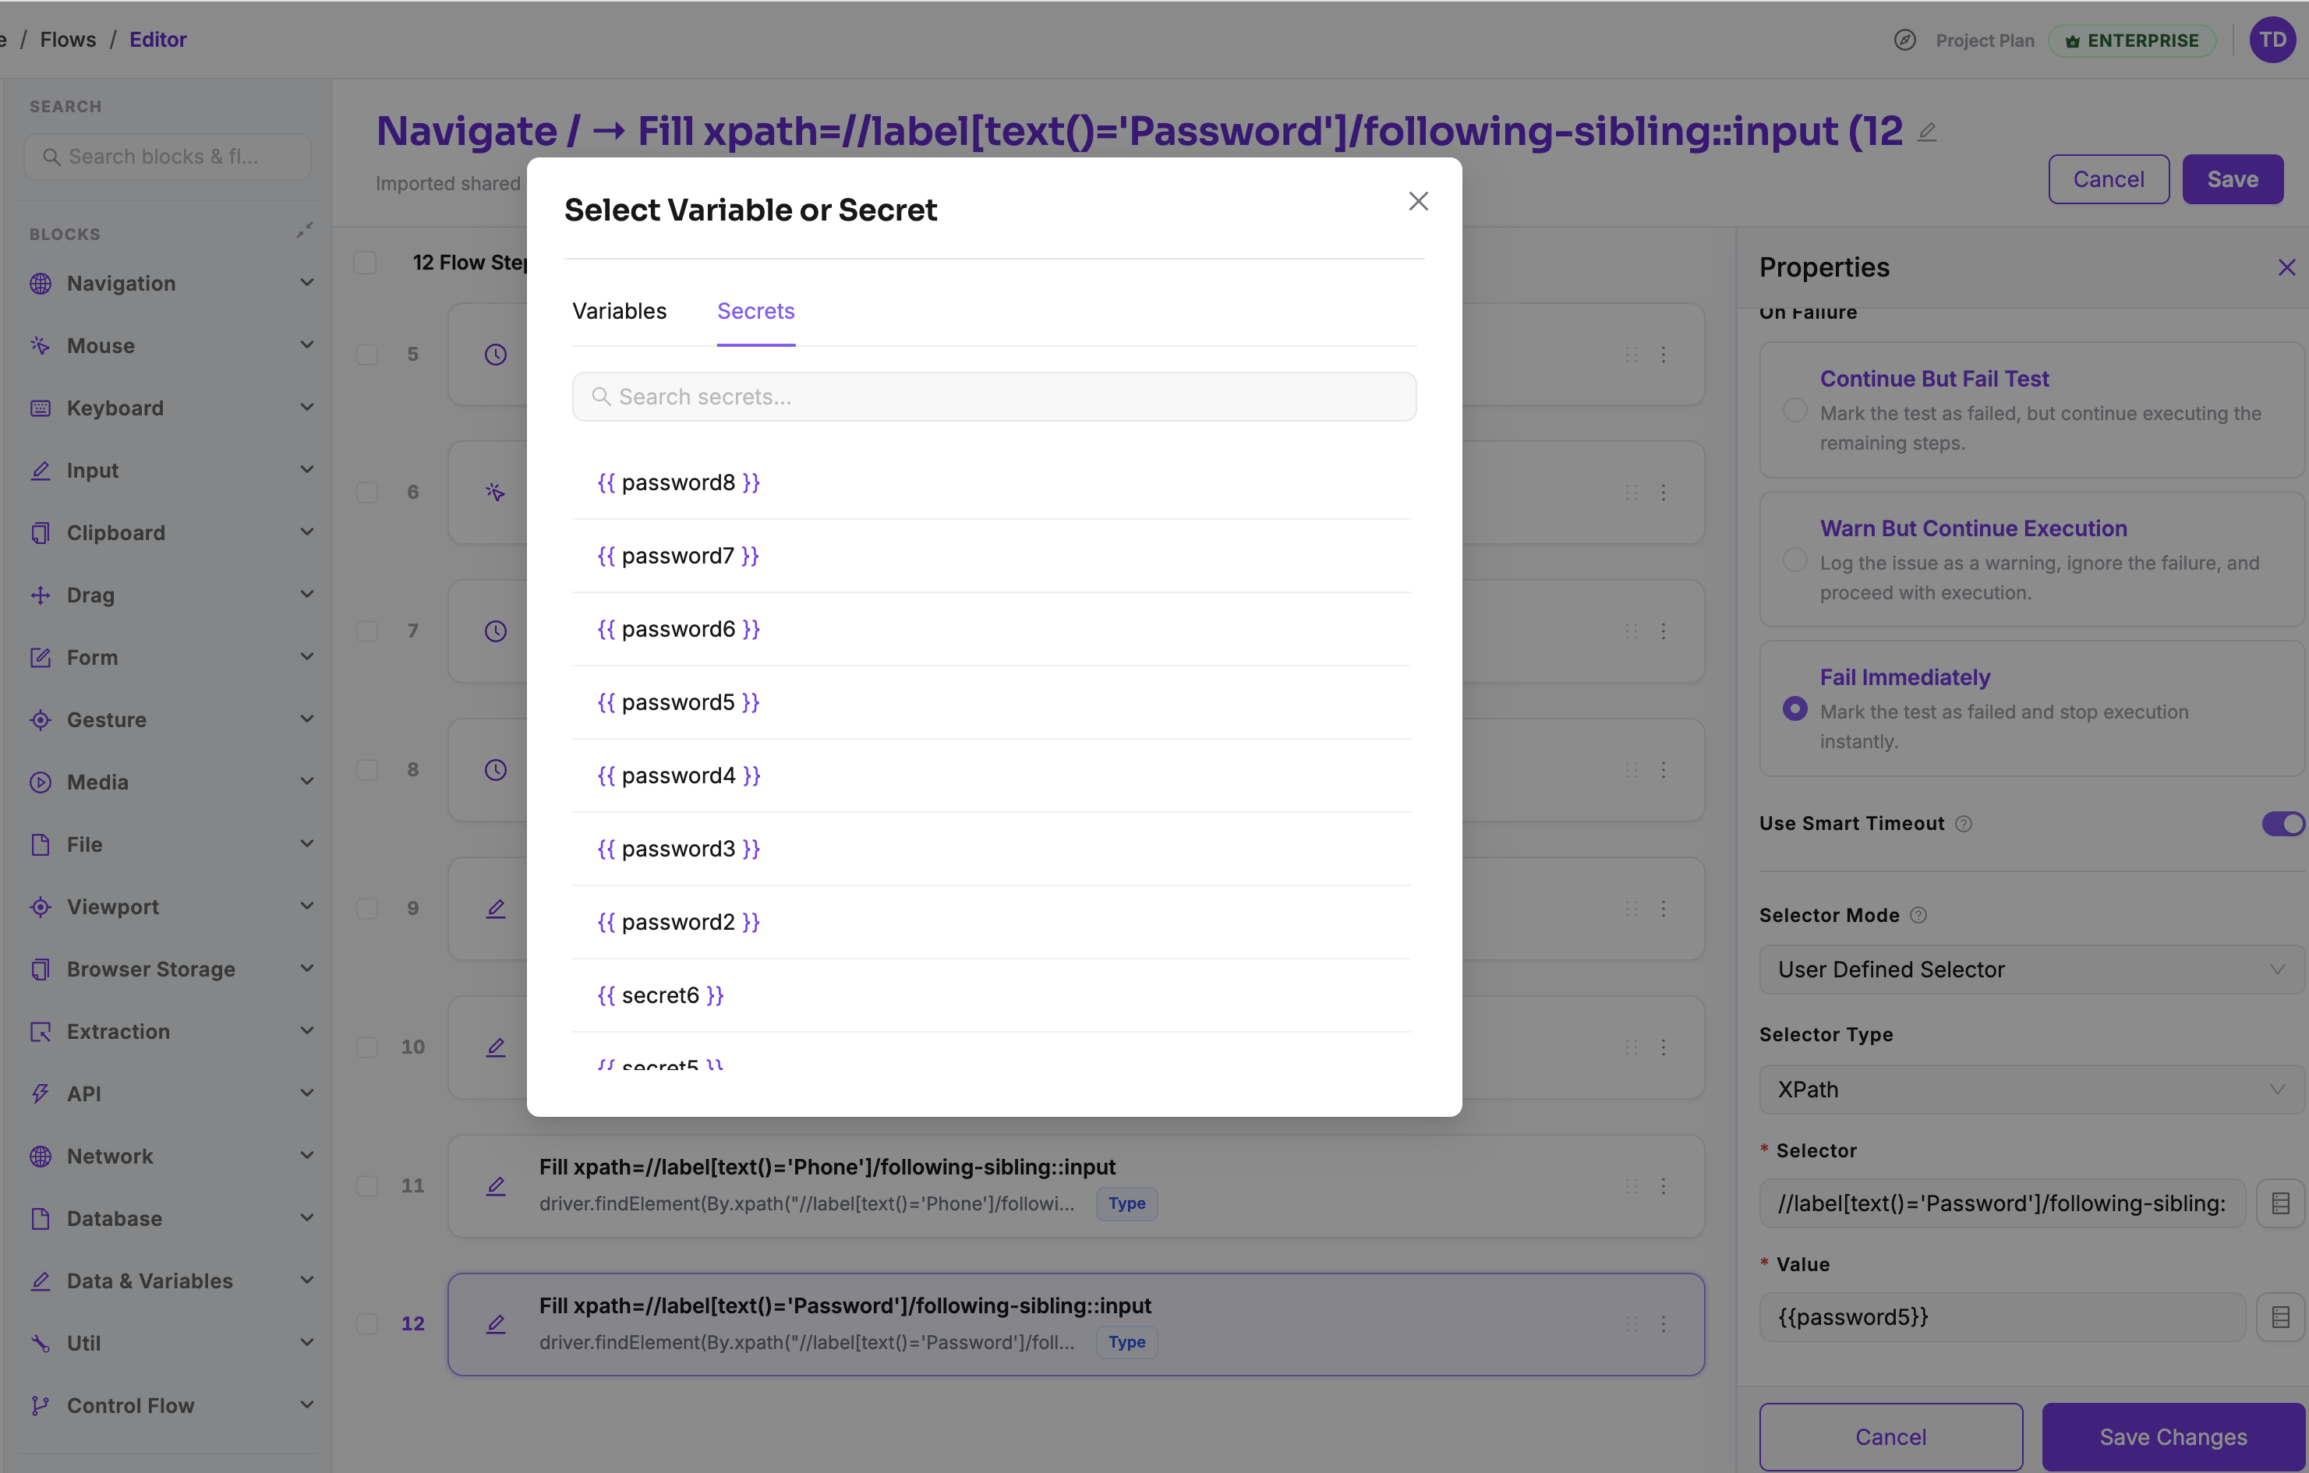This screenshot has width=2309, height=1473.
Task: Click the clock icon on step 5
Action: (496, 355)
